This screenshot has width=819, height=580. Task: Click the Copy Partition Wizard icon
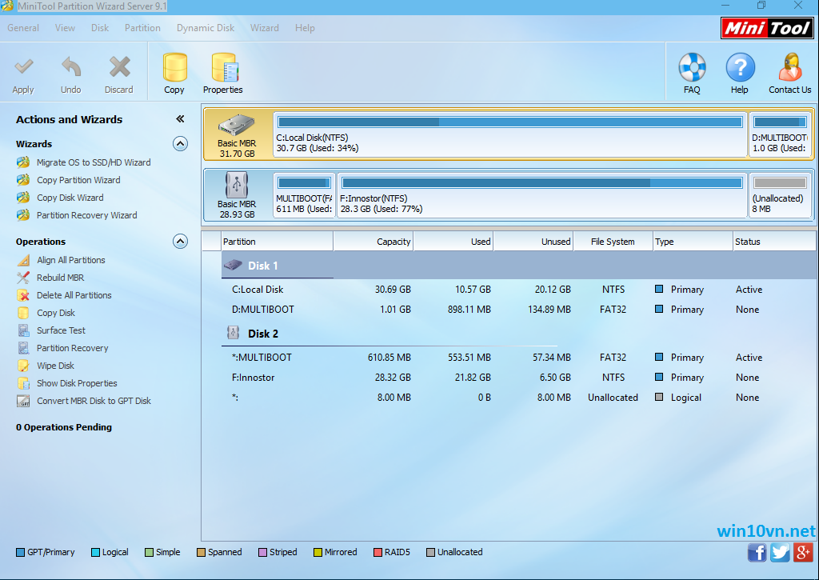point(23,180)
